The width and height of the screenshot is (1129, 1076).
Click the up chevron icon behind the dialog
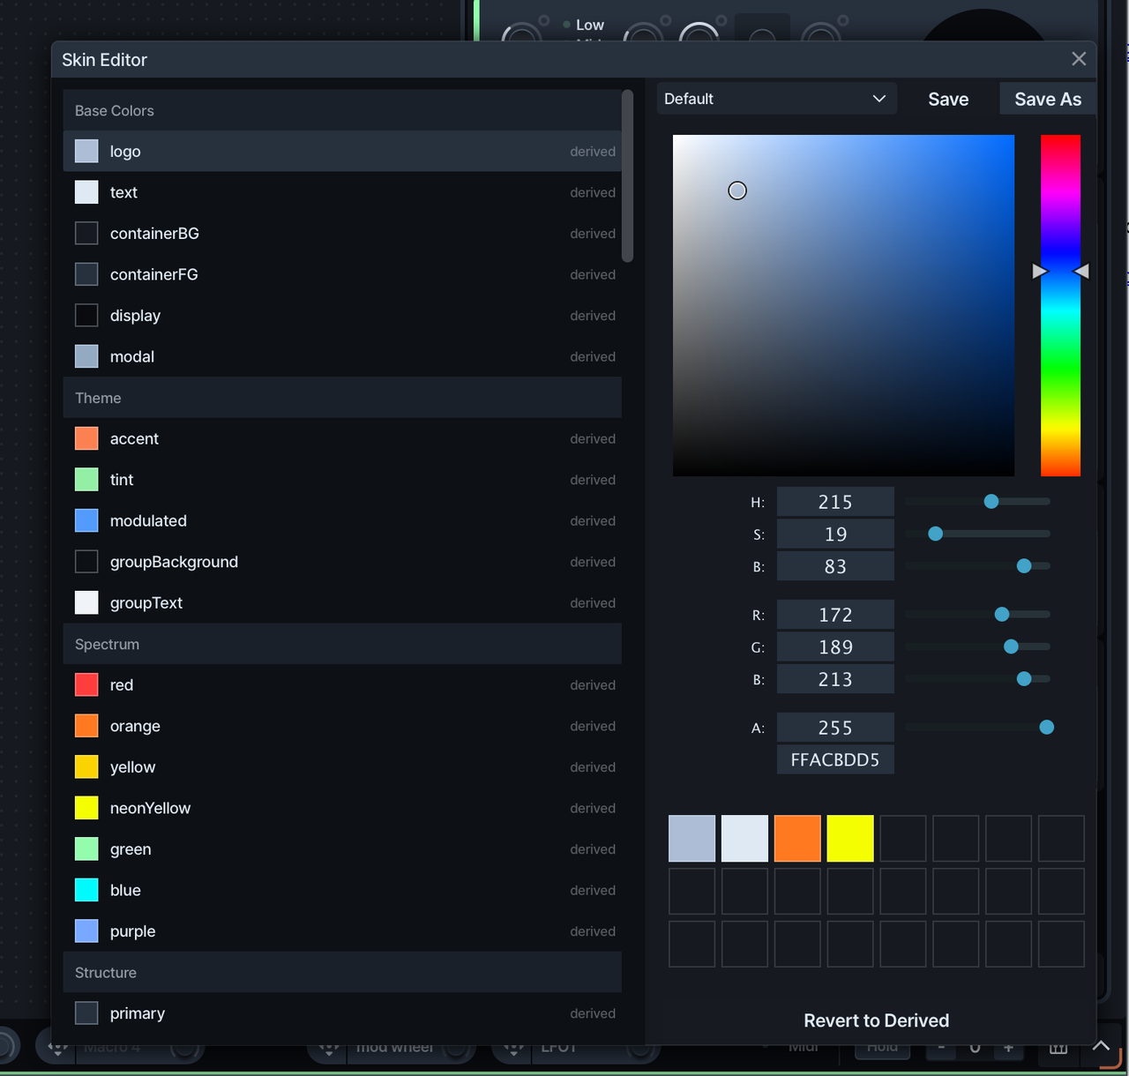(x=1101, y=1046)
